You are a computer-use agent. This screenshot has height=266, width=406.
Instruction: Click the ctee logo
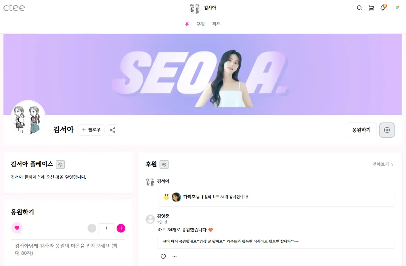click(x=14, y=8)
